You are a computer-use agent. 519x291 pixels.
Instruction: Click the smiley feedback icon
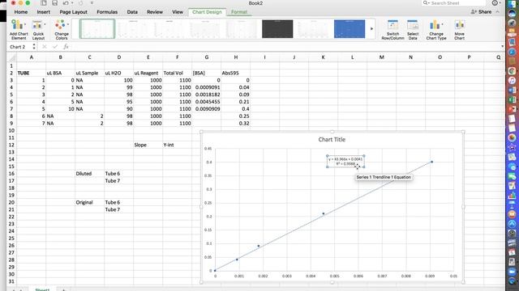coord(495,3)
